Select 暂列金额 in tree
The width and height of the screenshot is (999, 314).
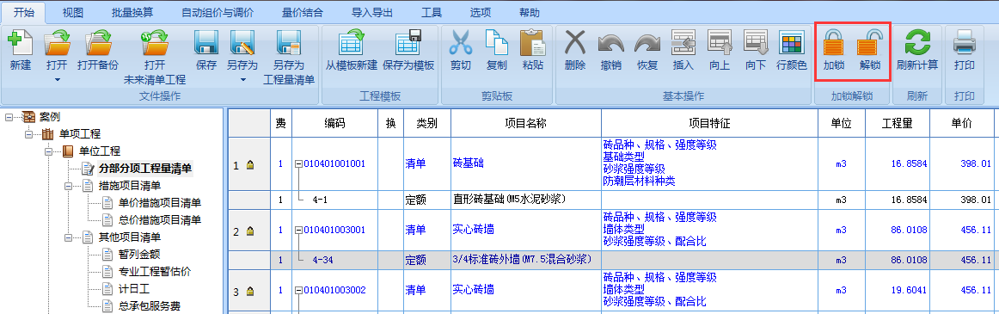139,255
